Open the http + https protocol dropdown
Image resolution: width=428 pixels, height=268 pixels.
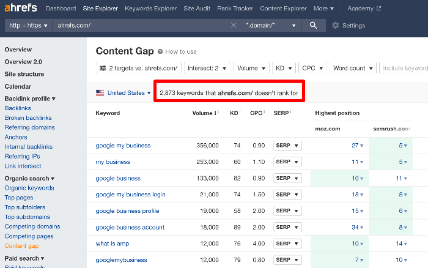pyautogui.click(x=28, y=25)
